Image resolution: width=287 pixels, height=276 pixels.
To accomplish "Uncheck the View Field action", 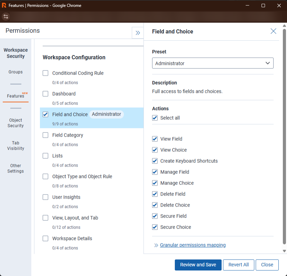I will (155, 139).
